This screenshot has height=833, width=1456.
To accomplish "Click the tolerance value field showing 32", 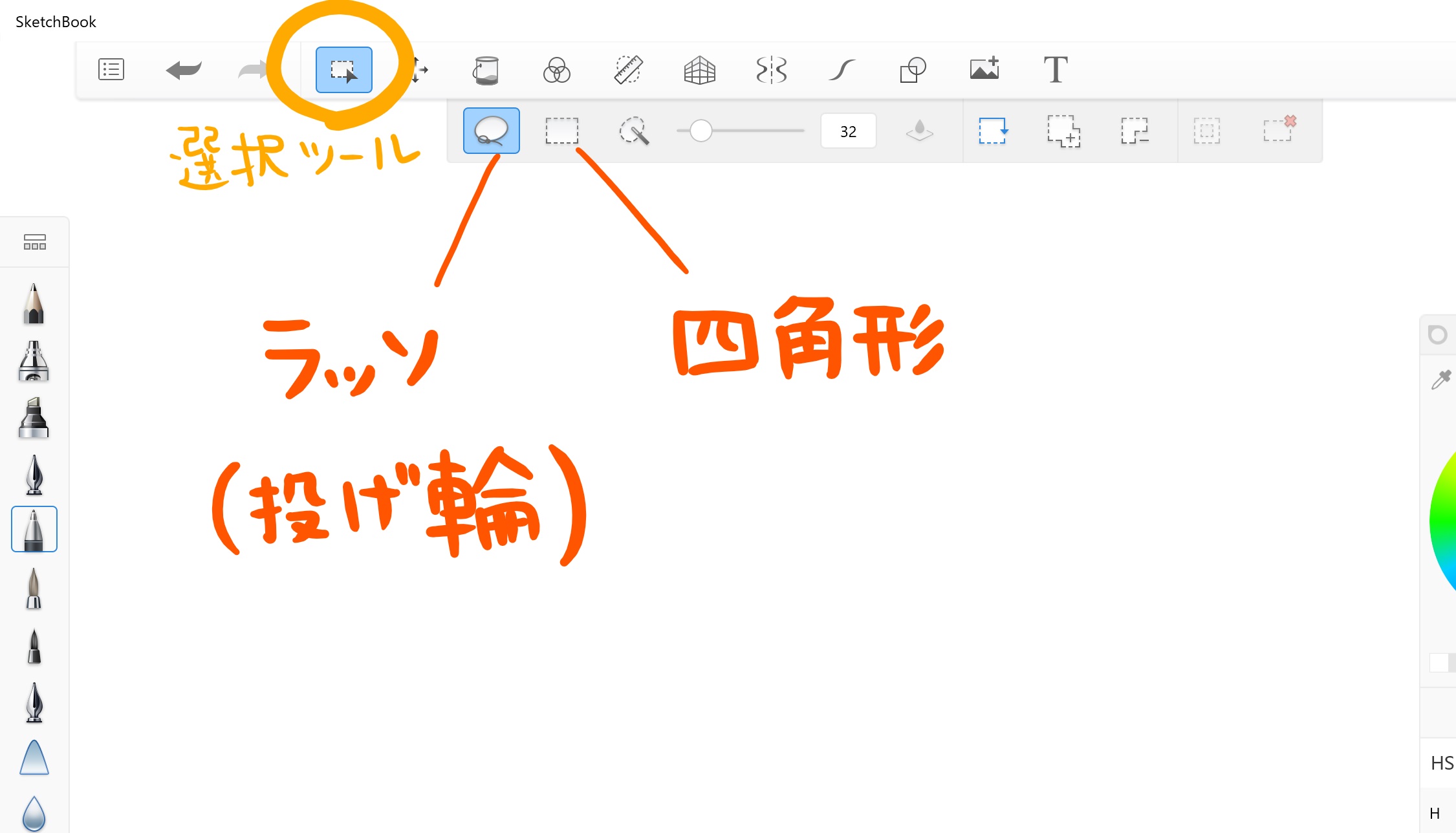I will coord(848,131).
